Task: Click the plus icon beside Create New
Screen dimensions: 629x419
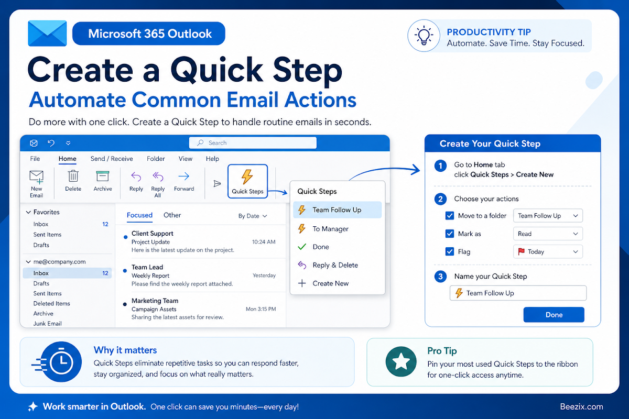Action: (302, 283)
